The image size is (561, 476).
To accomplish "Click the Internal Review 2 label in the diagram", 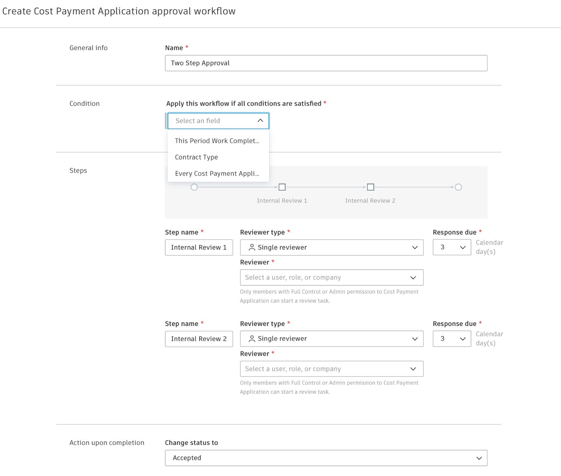I will pyautogui.click(x=370, y=201).
